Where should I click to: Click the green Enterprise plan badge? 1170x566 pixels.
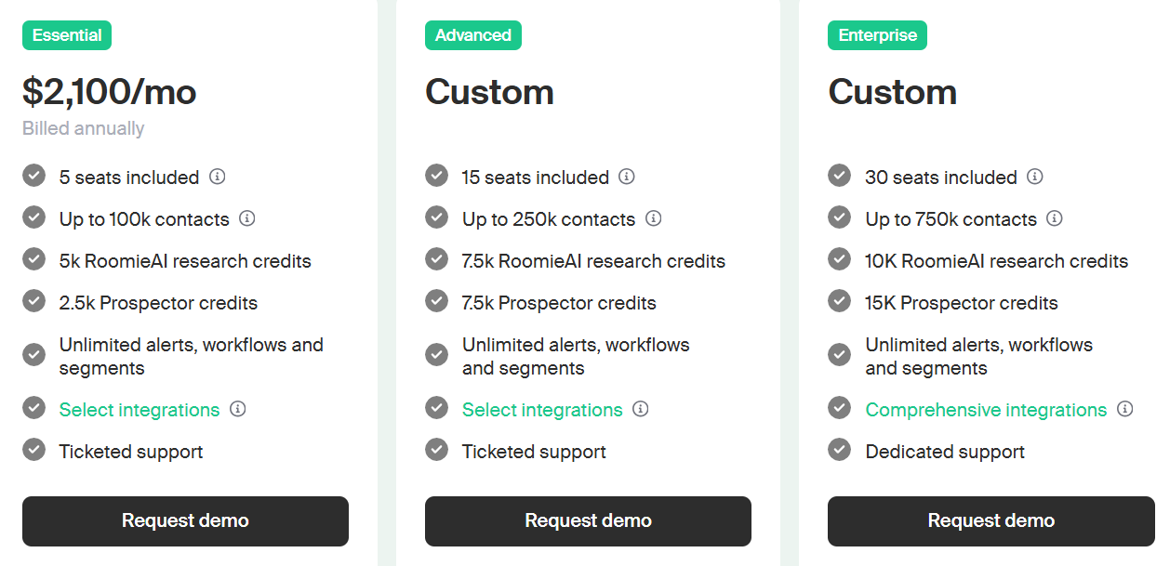pyautogui.click(x=877, y=35)
